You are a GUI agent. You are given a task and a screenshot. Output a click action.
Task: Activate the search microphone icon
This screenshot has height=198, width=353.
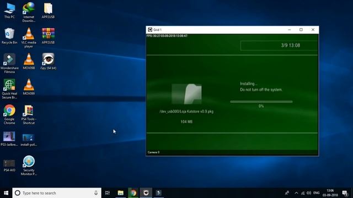pos(96,193)
